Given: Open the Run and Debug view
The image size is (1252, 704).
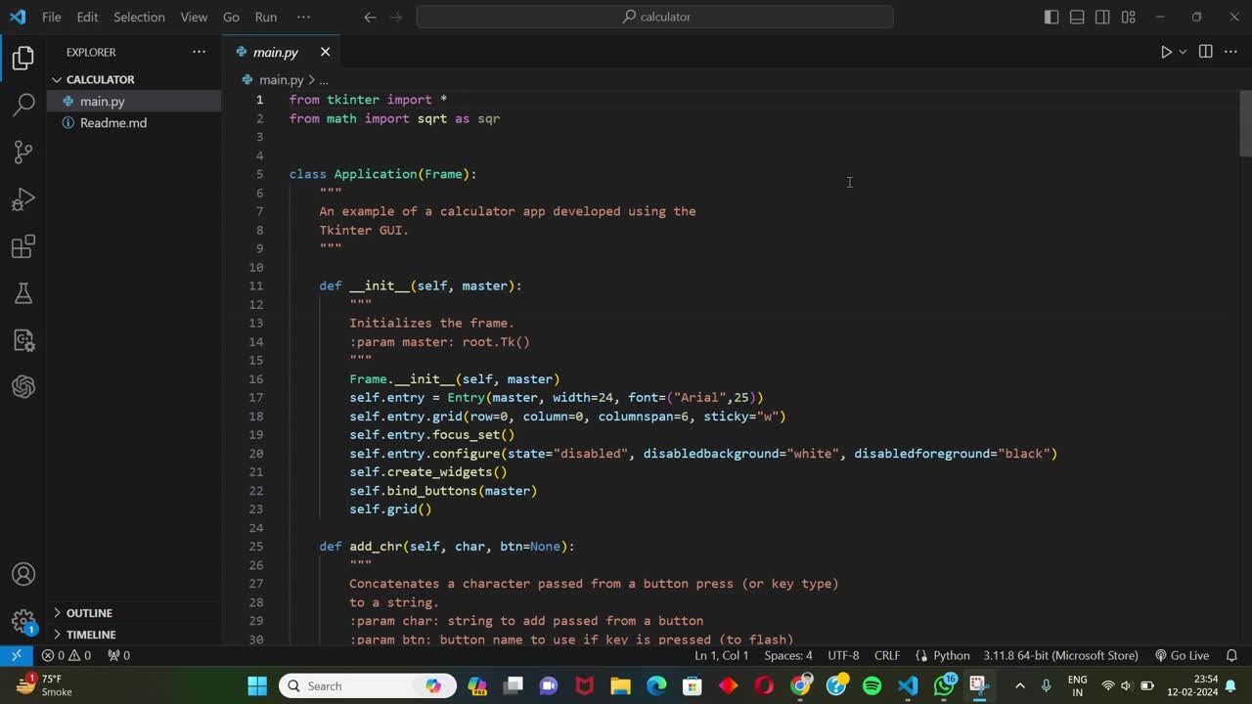Looking at the screenshot, I should pos(23,199).
